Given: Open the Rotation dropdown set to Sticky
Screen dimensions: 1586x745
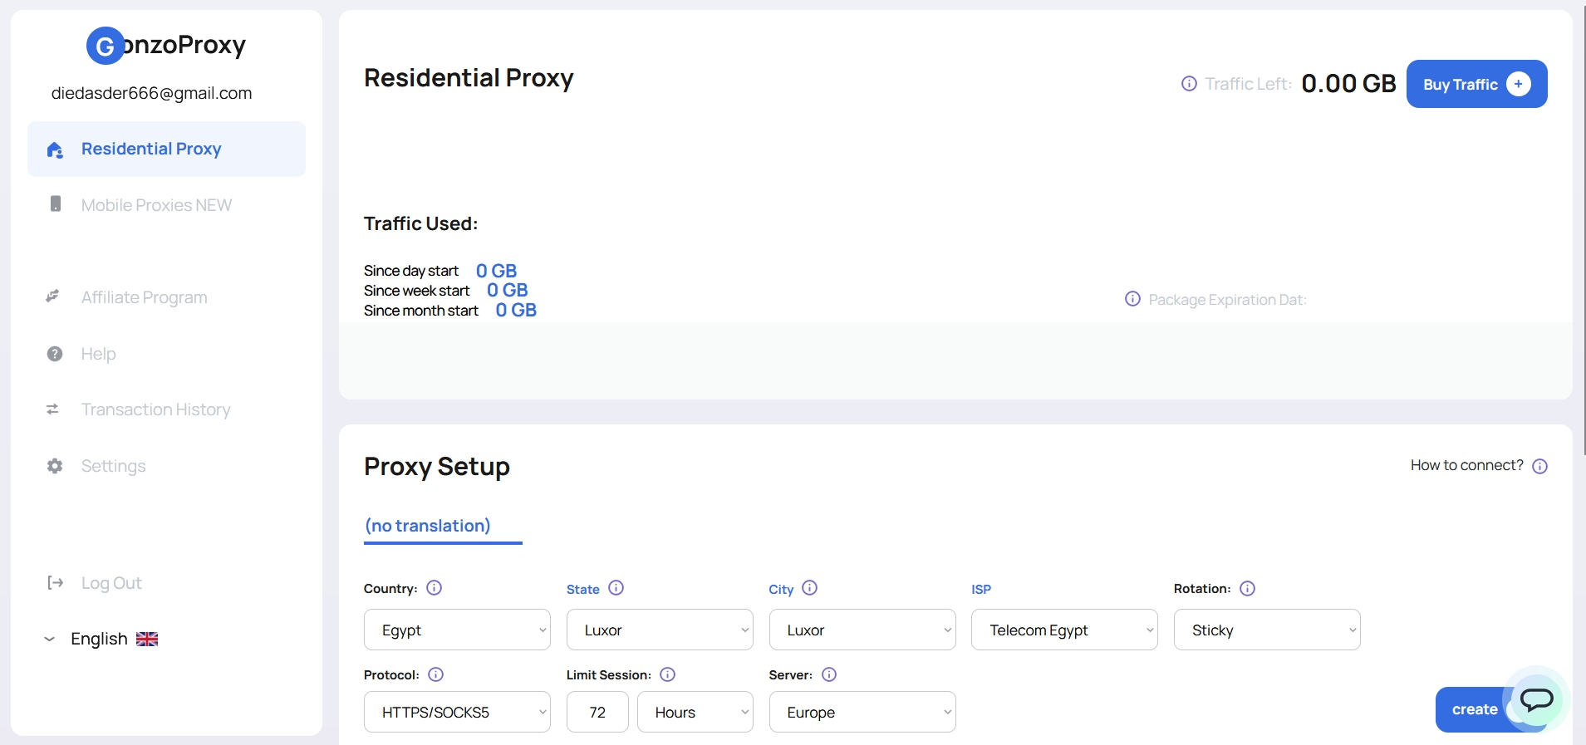Looking at the screenshot, I should 1266,630.
